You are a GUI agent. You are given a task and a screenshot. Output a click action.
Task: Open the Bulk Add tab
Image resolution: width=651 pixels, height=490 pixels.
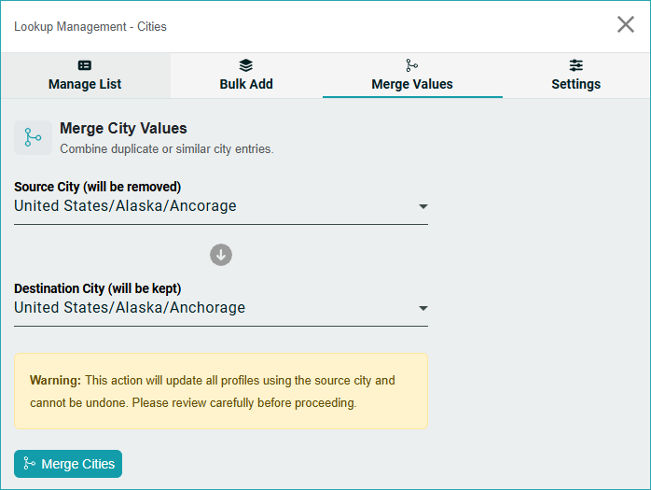click(246, 84)
